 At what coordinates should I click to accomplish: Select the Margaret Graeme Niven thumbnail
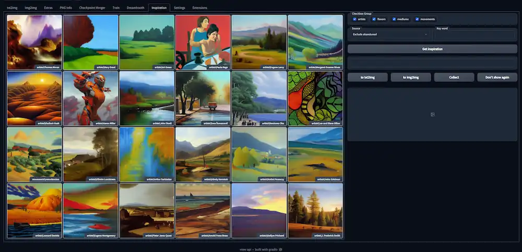coord(315,42)
